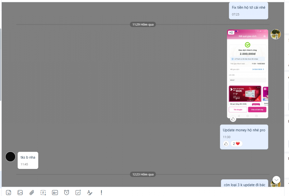Jump to latest messages with down chevron
This screenshot has height=196, width=289.
click(276, 180)
